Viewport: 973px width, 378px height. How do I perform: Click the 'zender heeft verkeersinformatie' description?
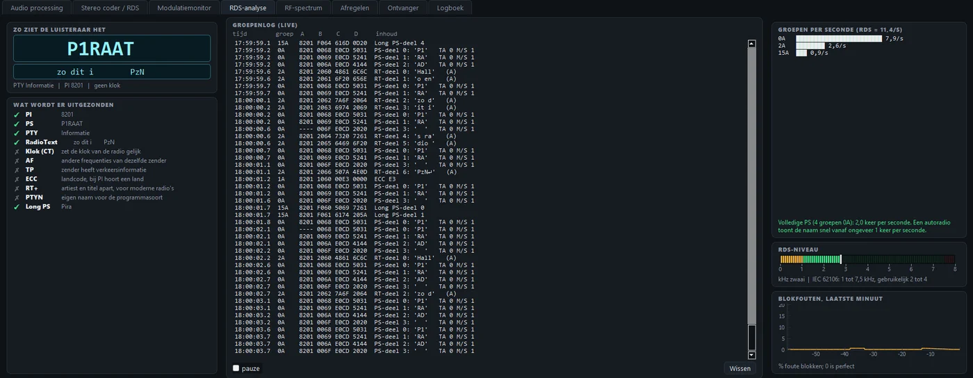point(104,170)
